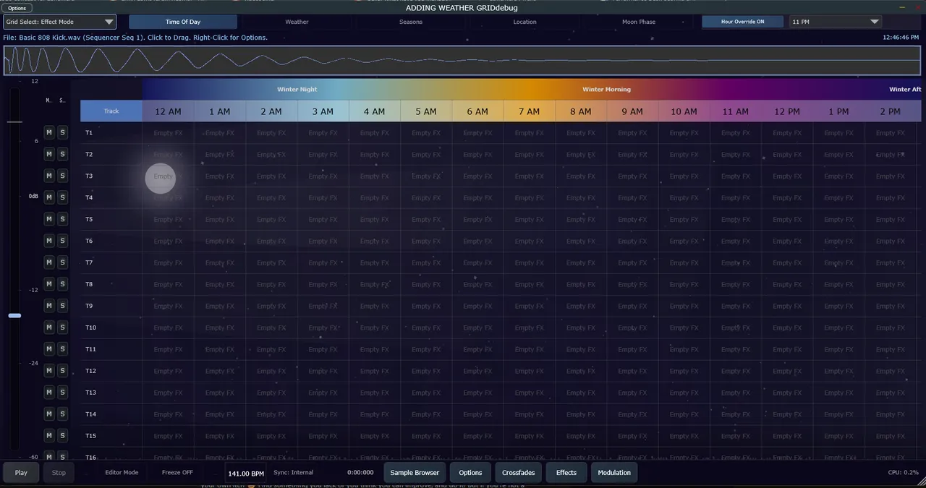926x488 pixels.
Task: Switch to the Weather tab
Action: click(x=297, y=22)
